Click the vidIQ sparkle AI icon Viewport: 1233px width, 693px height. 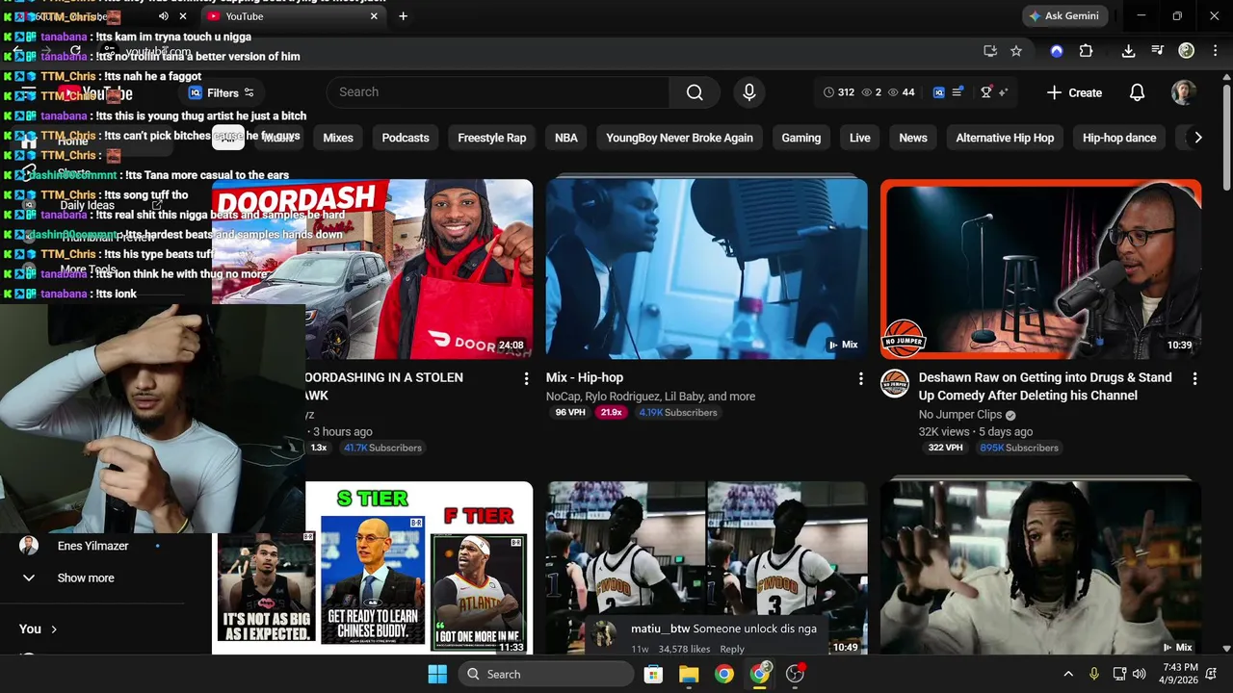[x=1004, y=92]
